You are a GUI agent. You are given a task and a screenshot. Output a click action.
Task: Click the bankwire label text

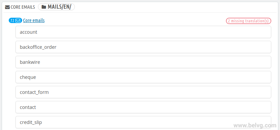pyautogui.click(x=30, y=62)
